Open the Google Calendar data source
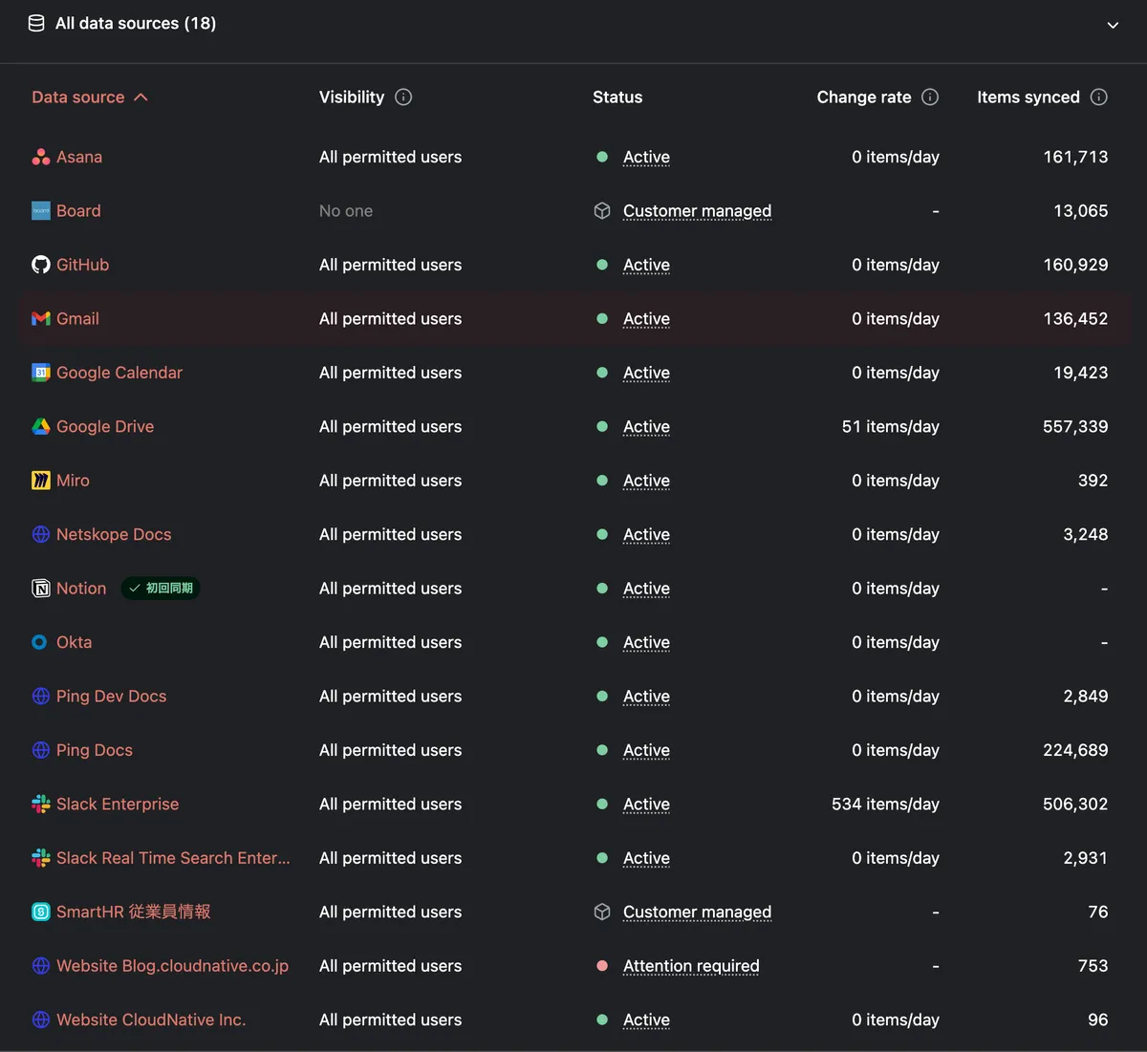This screenshot has height=1052, width=1147. [x=119, y=374]
